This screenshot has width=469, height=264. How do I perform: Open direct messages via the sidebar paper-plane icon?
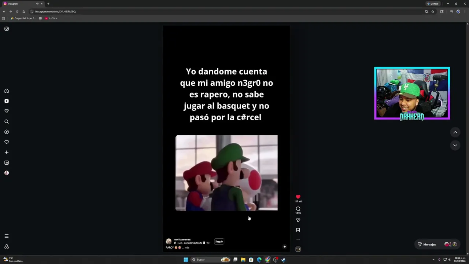(7, 111)
